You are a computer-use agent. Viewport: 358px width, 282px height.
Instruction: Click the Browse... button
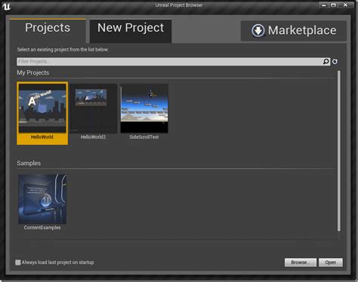pyautogui.click(x=301, y=262)
